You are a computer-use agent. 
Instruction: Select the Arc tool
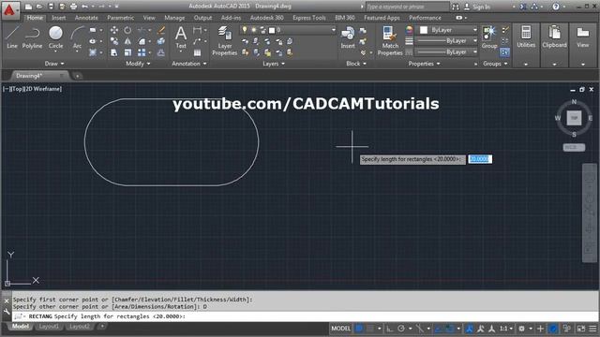tap(77, 37)
